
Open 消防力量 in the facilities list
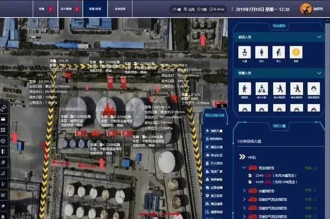coord(214,131)
